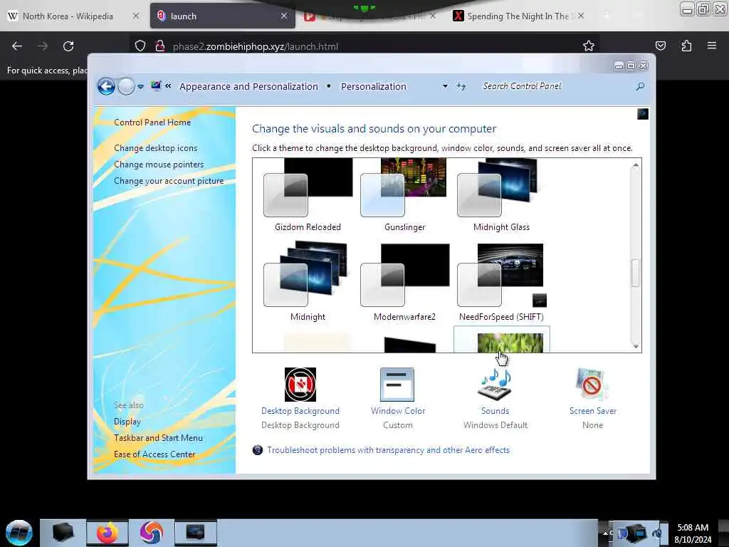
Task: Select the Modernwarfare2 theme
Action: pos(404,281)
